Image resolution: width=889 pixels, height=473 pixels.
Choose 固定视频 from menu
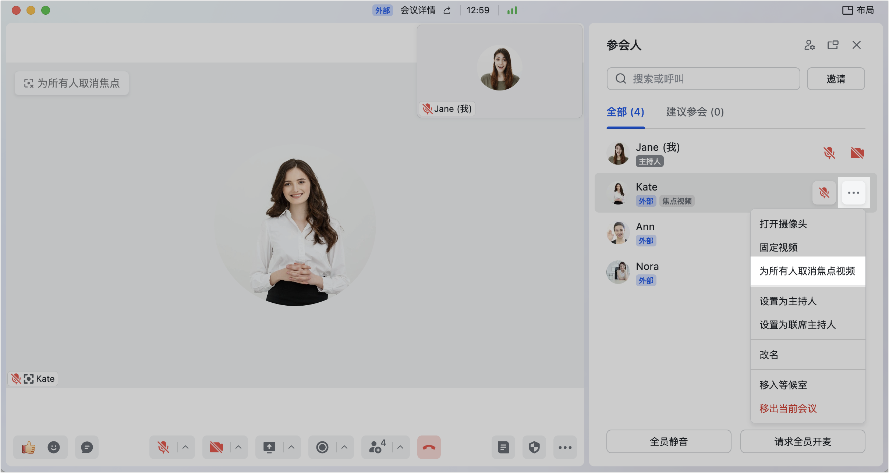tap(808, 248)
